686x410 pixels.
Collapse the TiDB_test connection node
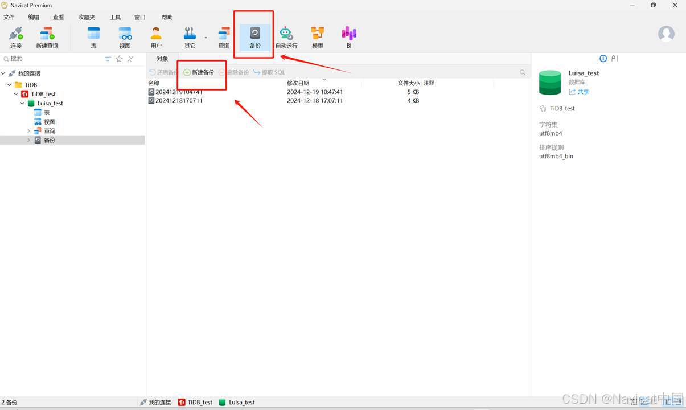[x=16, y=94]
